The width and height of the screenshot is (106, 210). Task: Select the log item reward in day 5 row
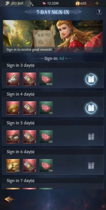(x=13, y=137)
